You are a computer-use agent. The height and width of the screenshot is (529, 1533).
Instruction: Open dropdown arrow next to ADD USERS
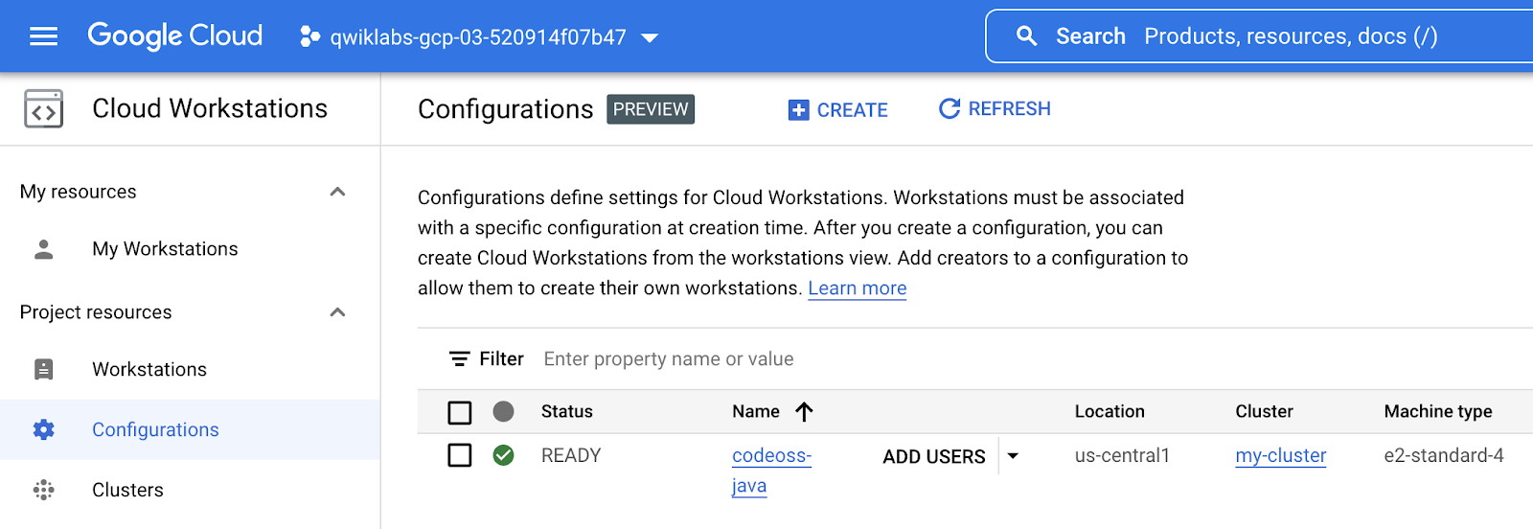pyautogui.click(x=1013, y=456)
